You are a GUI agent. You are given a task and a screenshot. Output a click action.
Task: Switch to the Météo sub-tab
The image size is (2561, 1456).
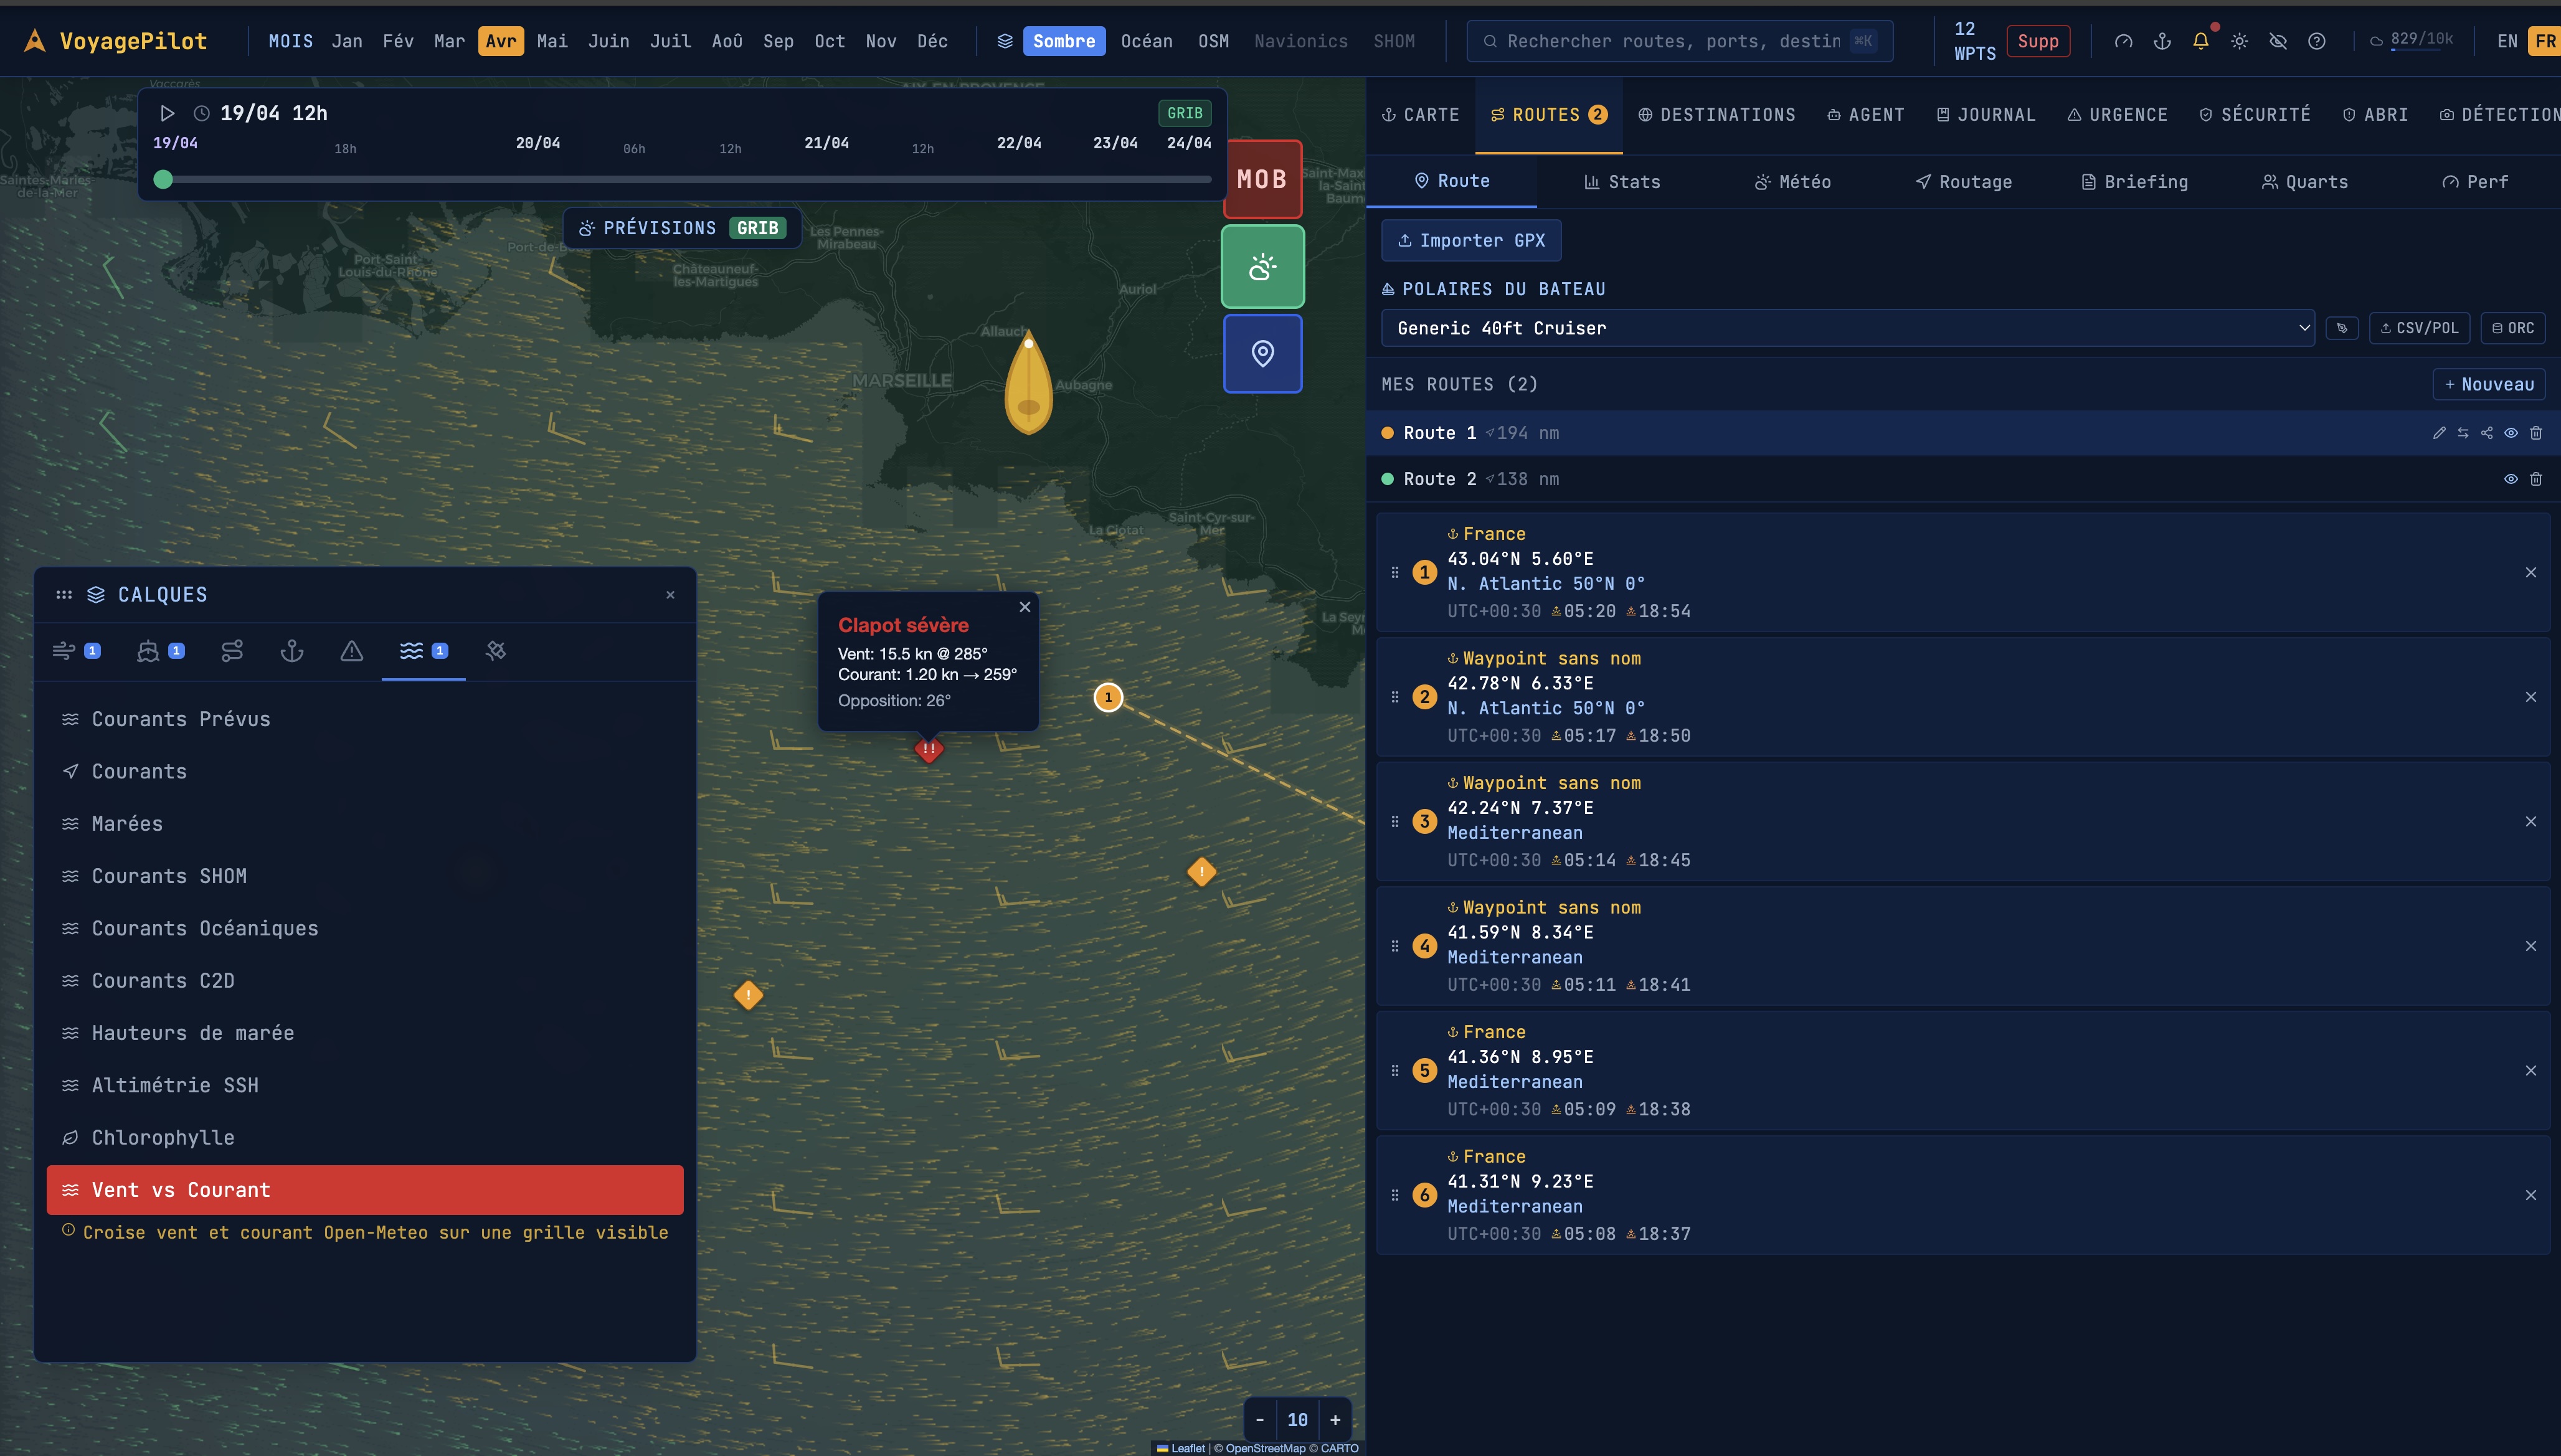(1793, 182)
